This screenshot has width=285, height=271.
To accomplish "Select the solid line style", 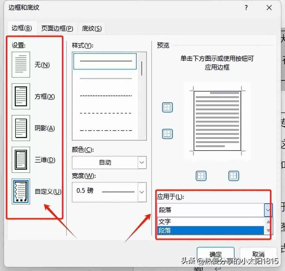I will tap(105, 61).
